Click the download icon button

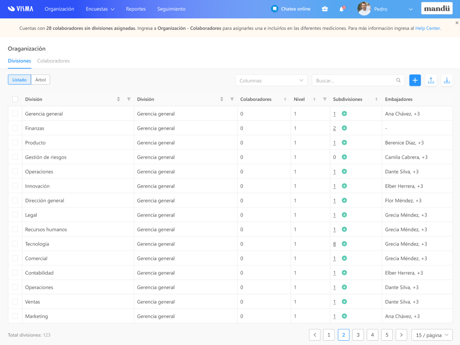(446, 80)
